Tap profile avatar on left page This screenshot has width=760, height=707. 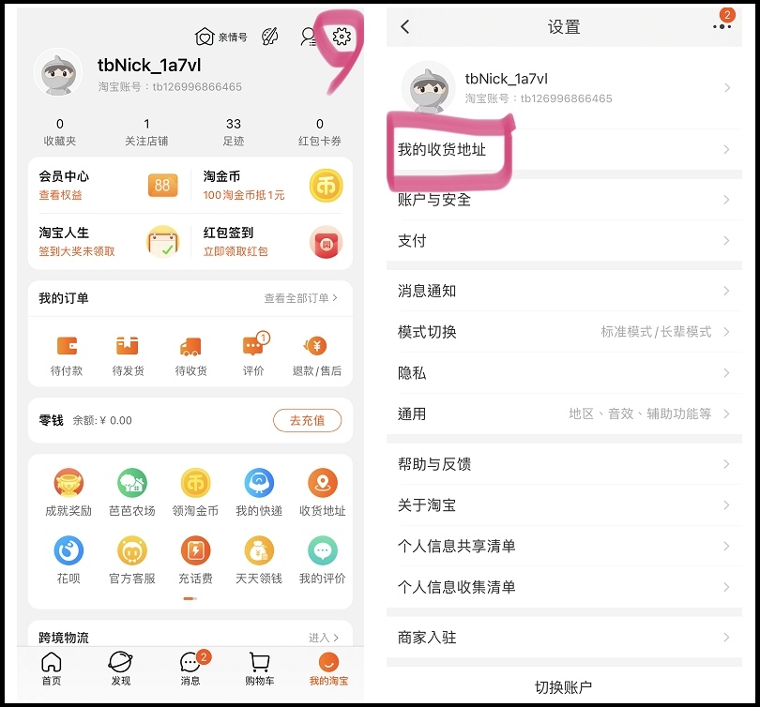[58, 72]
